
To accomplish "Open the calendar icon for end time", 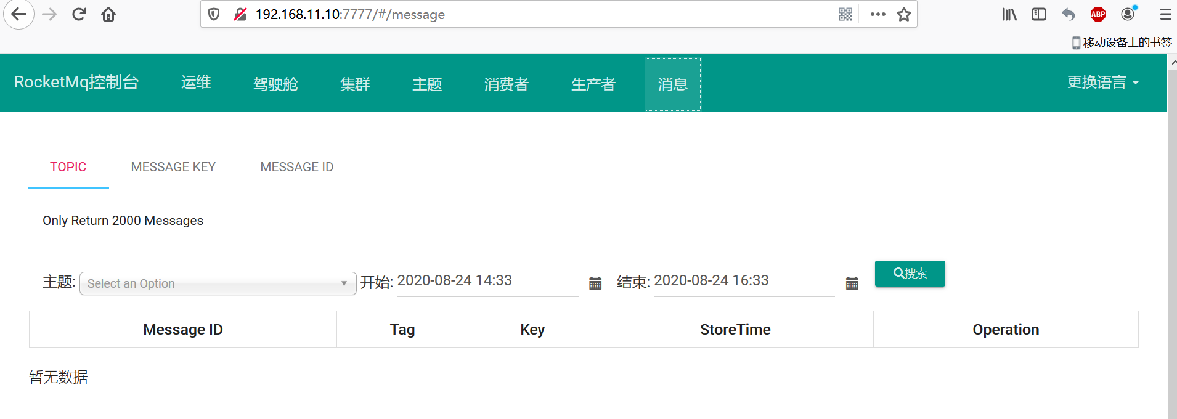I will click(852, 283).
